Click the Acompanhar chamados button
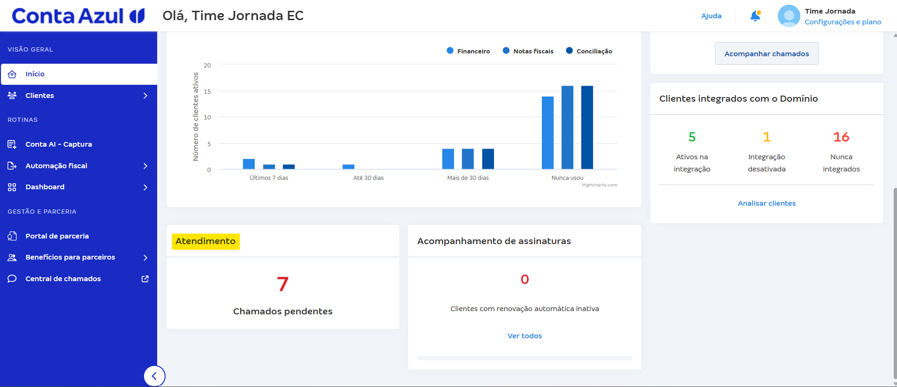The width and height of the screenshot is (897, 387). (x=767, y=53)
